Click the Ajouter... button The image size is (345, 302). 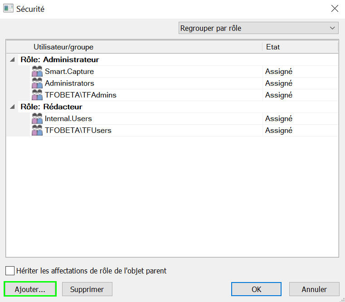click(30, 289)
